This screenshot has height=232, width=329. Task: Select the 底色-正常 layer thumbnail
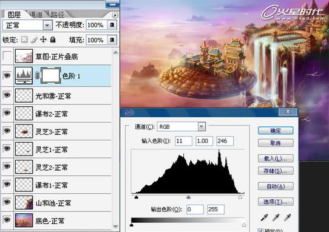[x=24, y=220]
